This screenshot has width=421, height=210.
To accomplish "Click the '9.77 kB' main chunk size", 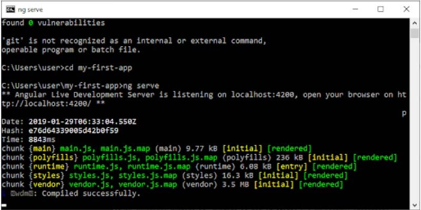I will click(202, 149).
